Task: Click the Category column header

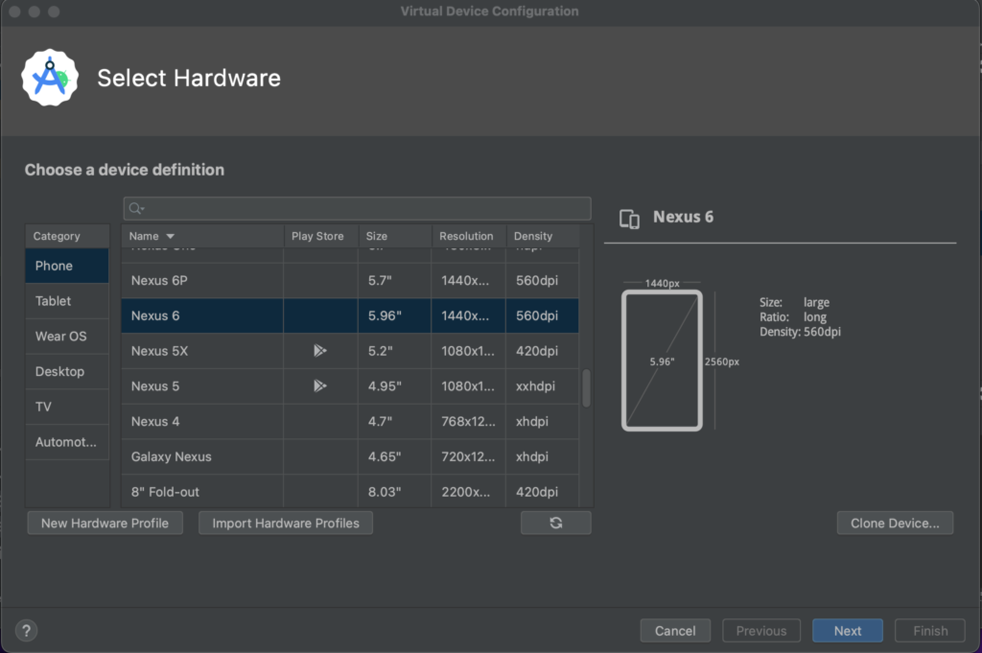Action: pos(67,236)
